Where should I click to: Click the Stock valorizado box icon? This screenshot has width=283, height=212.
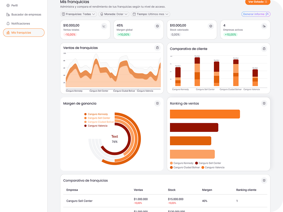coord(211,26)
